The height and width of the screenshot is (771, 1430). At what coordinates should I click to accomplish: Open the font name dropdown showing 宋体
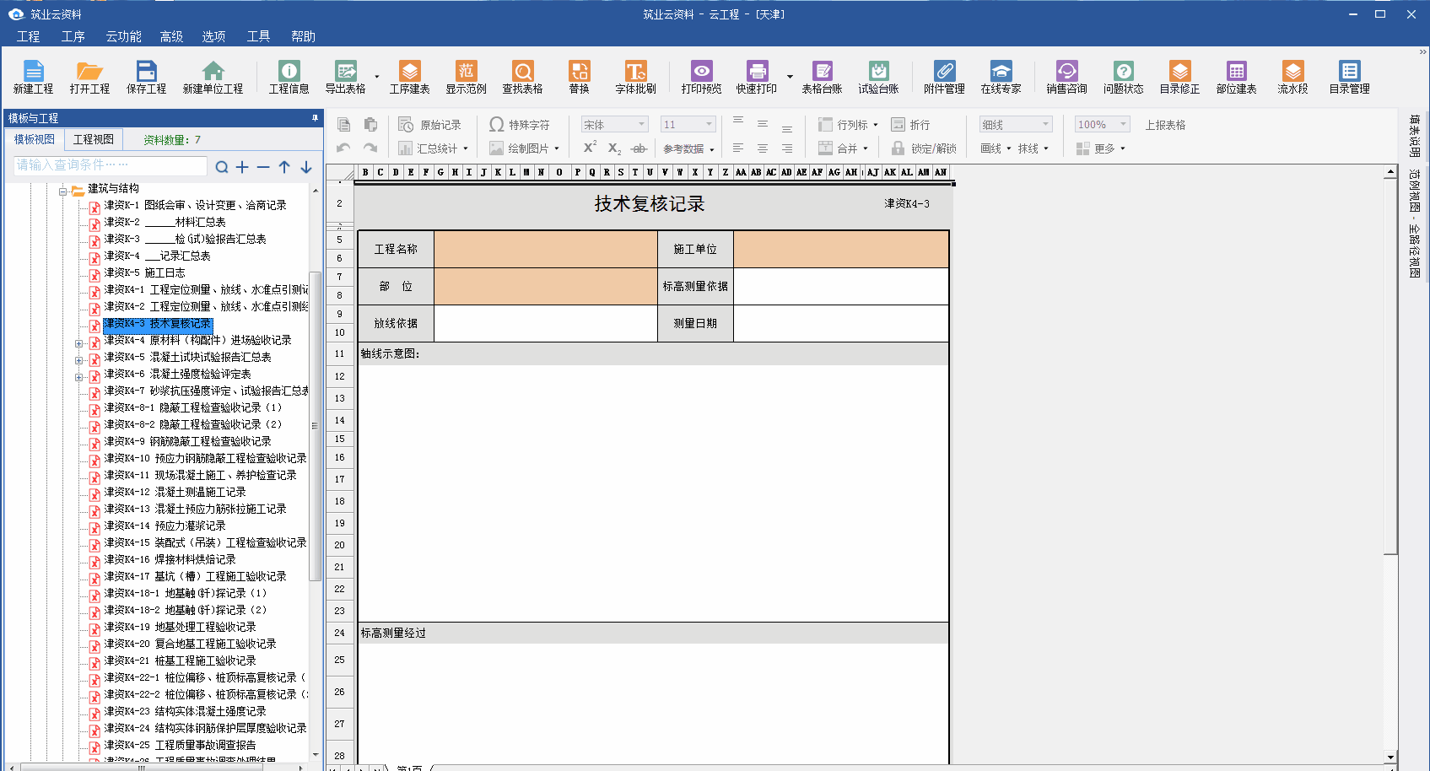[614, 125]
